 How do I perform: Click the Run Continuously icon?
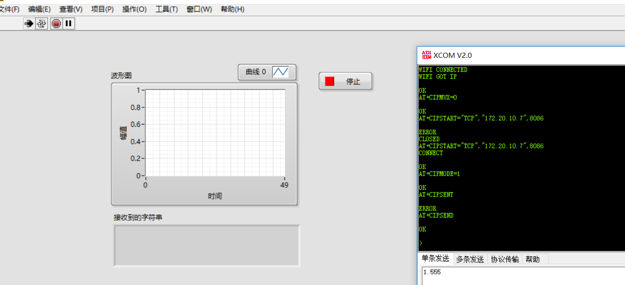42,24
